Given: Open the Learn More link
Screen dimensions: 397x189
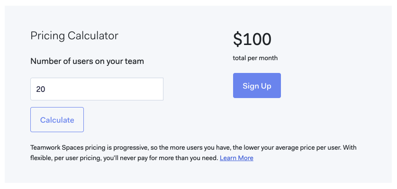Looking at the screenshot, I should click(x=236, y=158).
